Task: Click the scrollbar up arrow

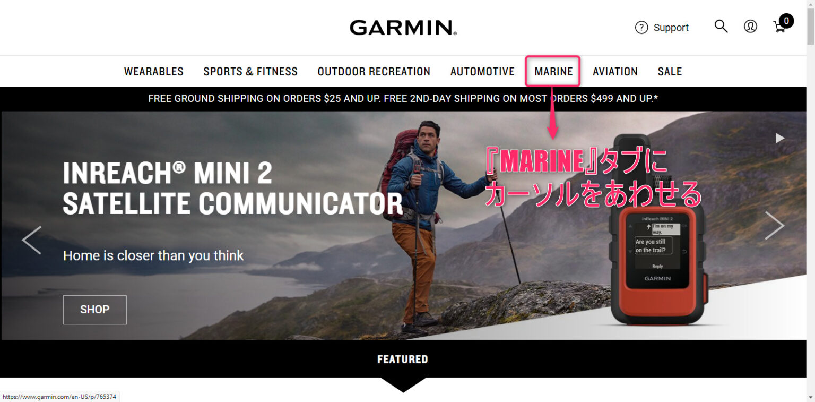Action: coord(810,5)
